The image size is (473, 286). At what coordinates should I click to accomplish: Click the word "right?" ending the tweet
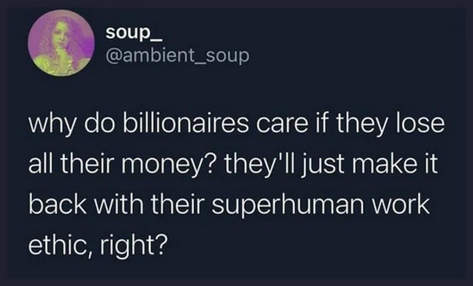click(x=133, y=247)
